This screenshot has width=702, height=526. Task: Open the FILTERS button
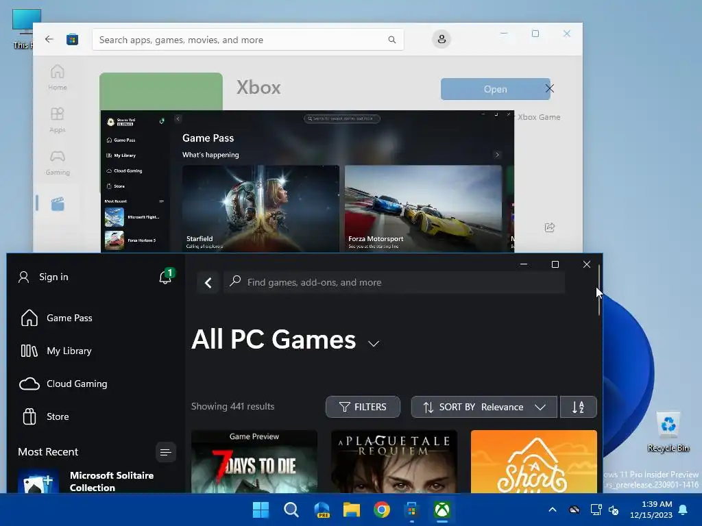click(363, 407)
